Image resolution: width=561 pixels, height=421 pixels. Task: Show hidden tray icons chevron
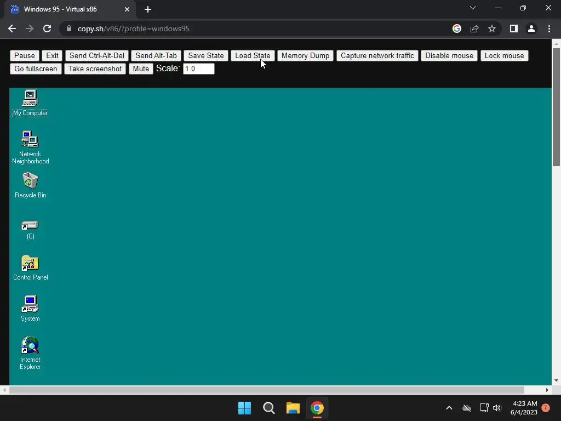tap(449, 408)
